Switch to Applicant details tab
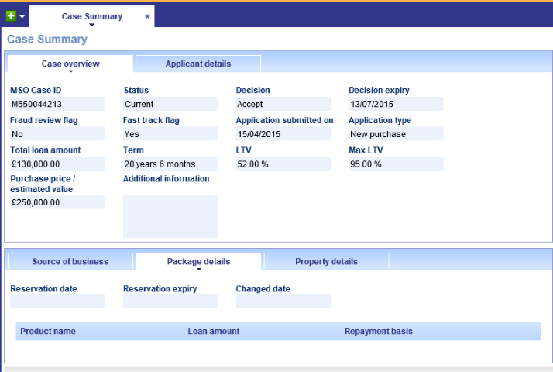 [x=197, y=64]
